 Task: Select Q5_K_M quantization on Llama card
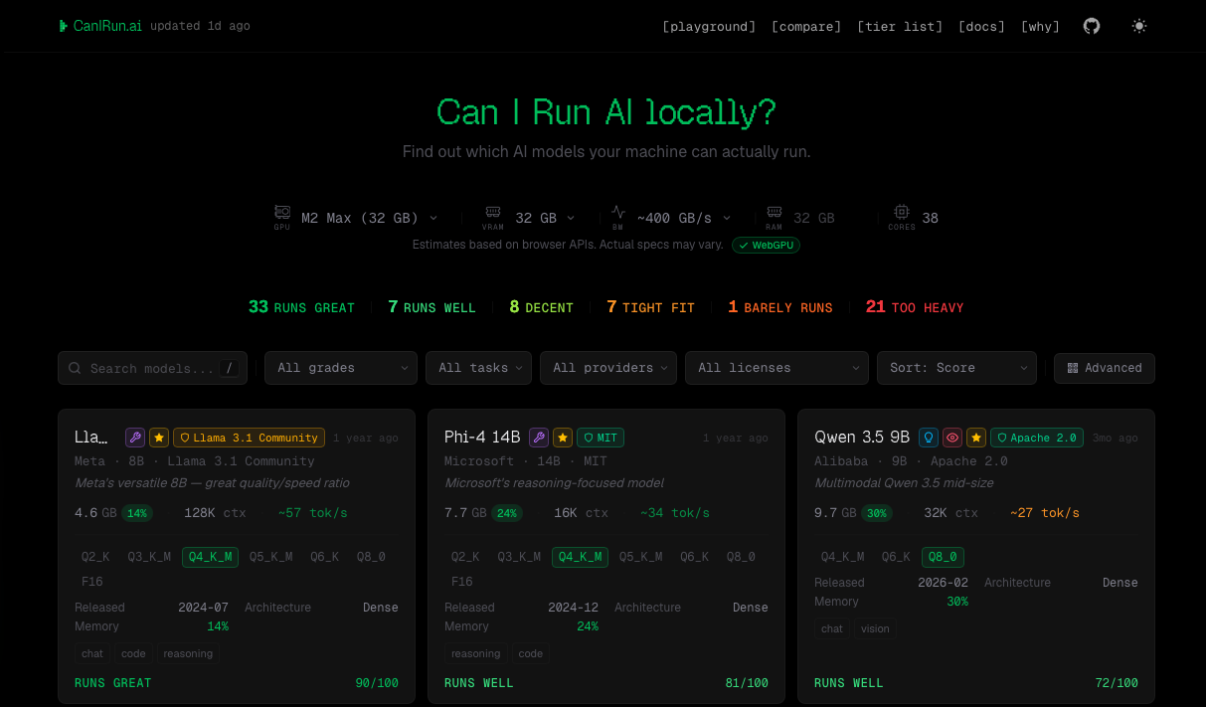coord(270,557)
